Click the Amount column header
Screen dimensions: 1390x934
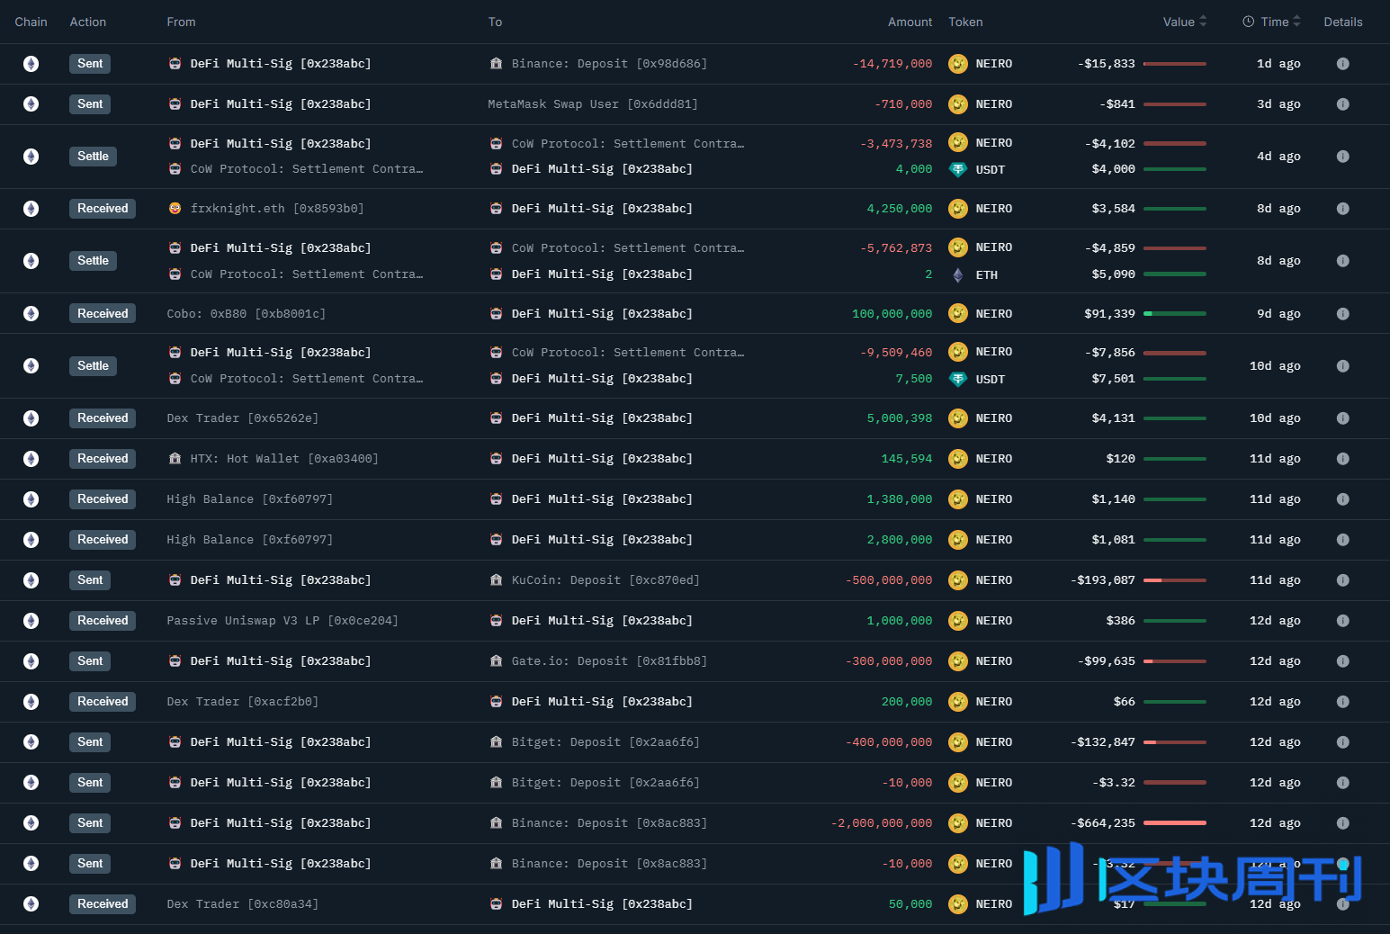(x=910, y=22)
